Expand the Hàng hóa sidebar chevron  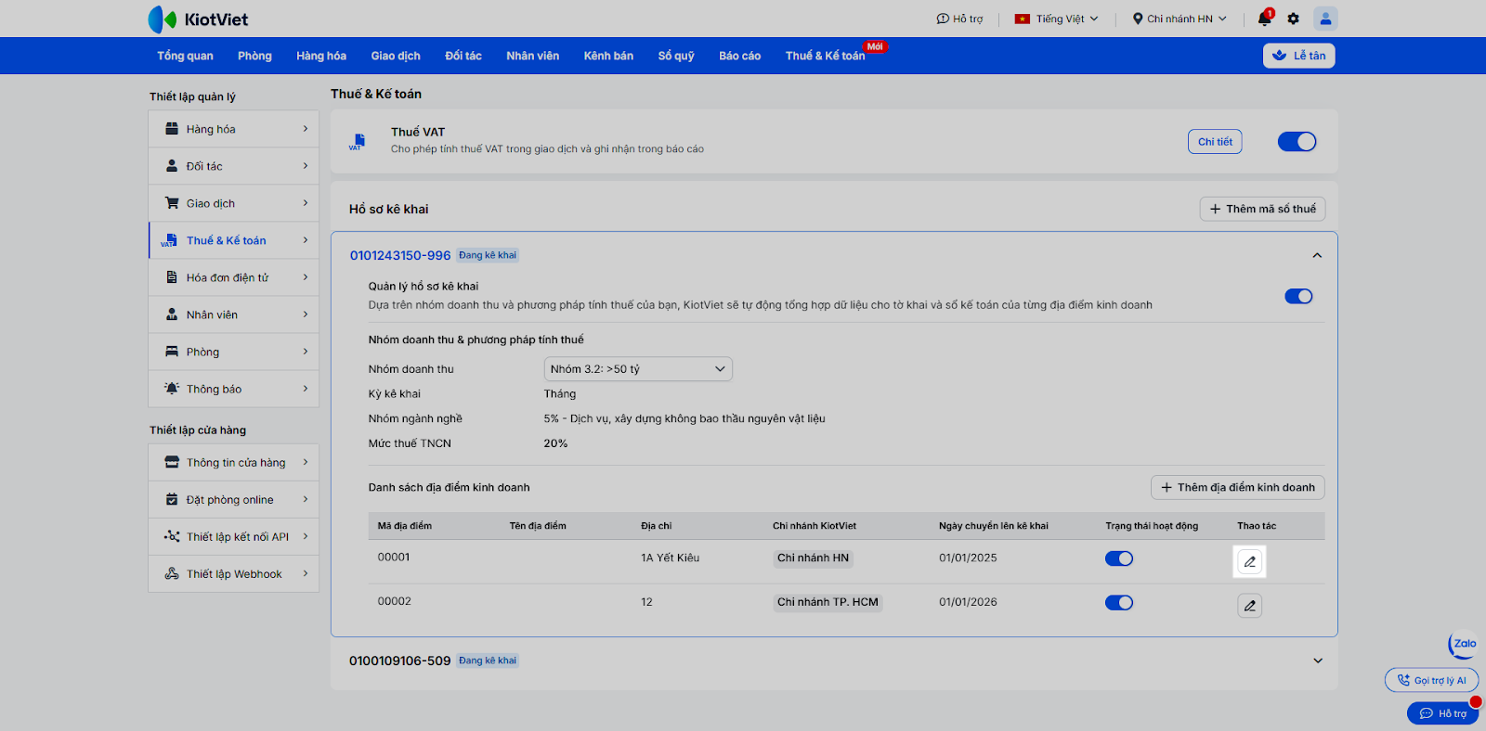coord(305,129)
